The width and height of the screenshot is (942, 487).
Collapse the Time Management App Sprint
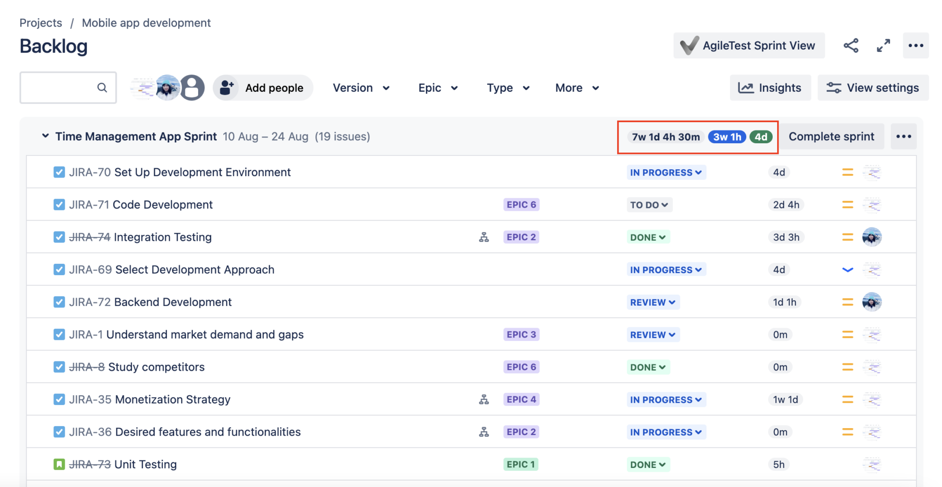[x=45, y=136]
